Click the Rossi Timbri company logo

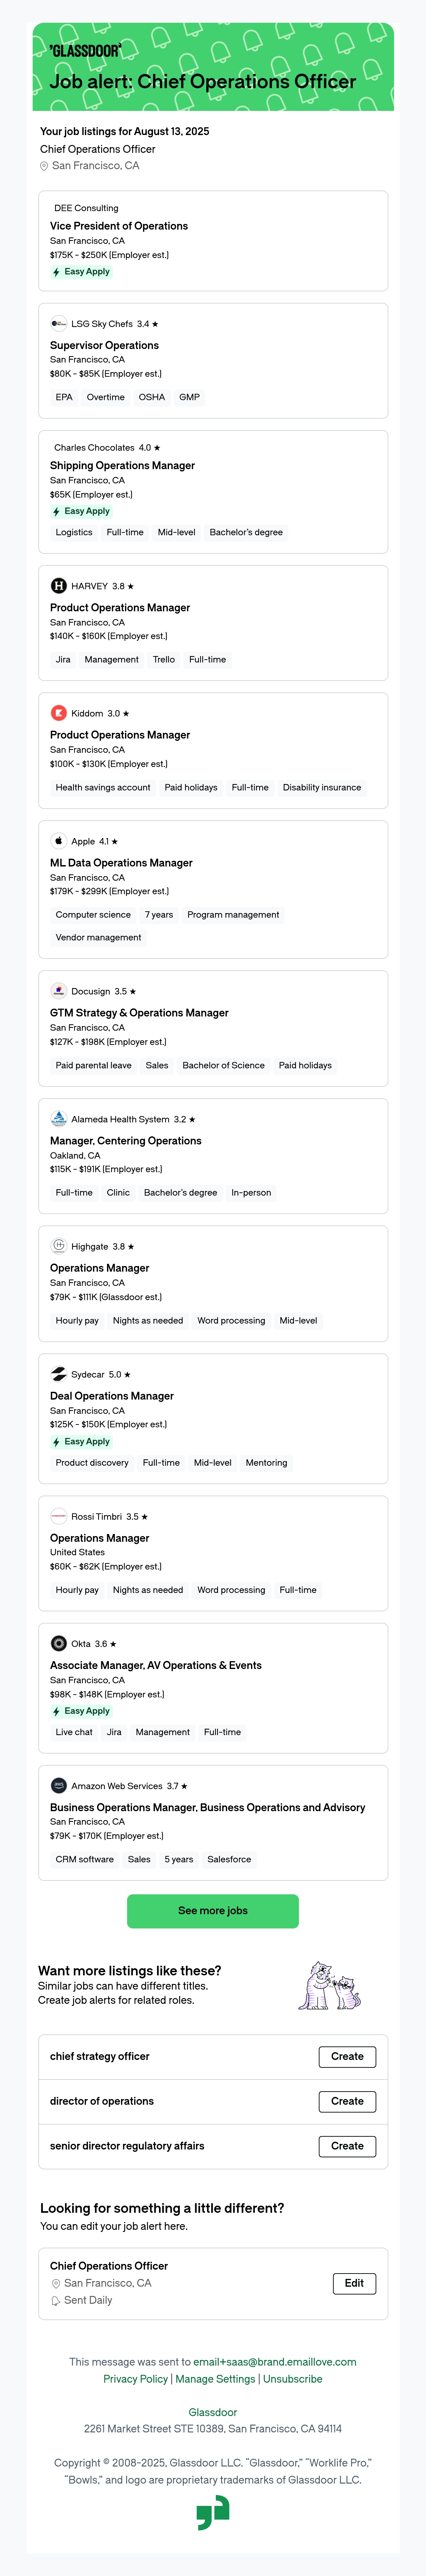[59, 1516]
